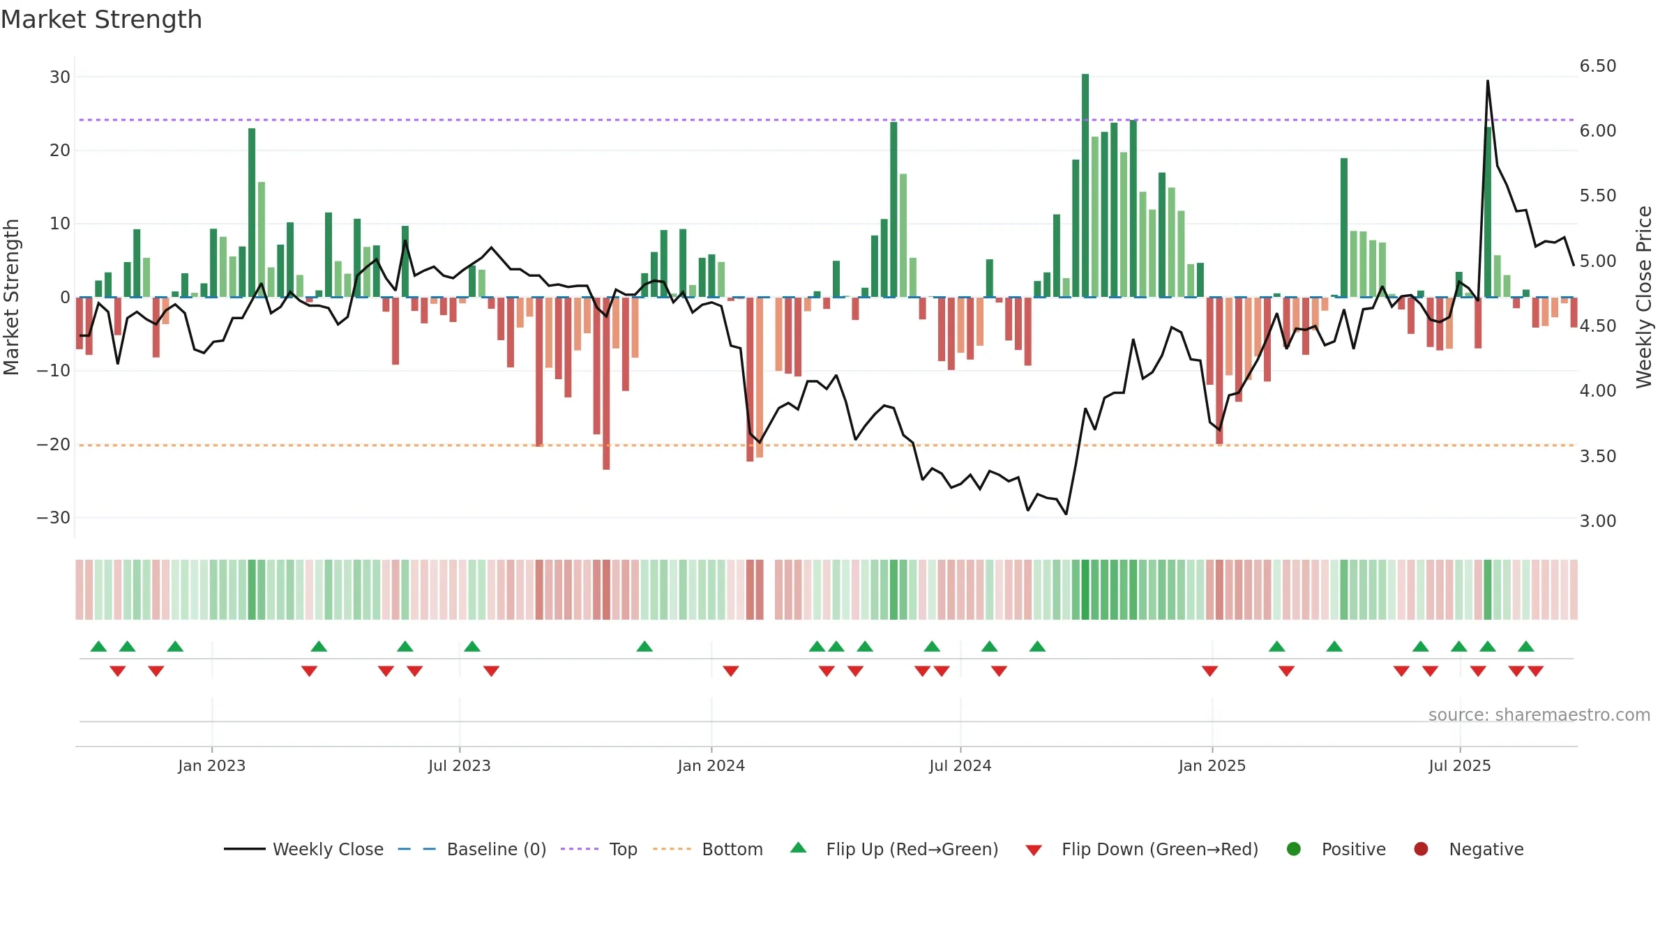
Task: Toggle the Negative legend label
Action: 1486,849
